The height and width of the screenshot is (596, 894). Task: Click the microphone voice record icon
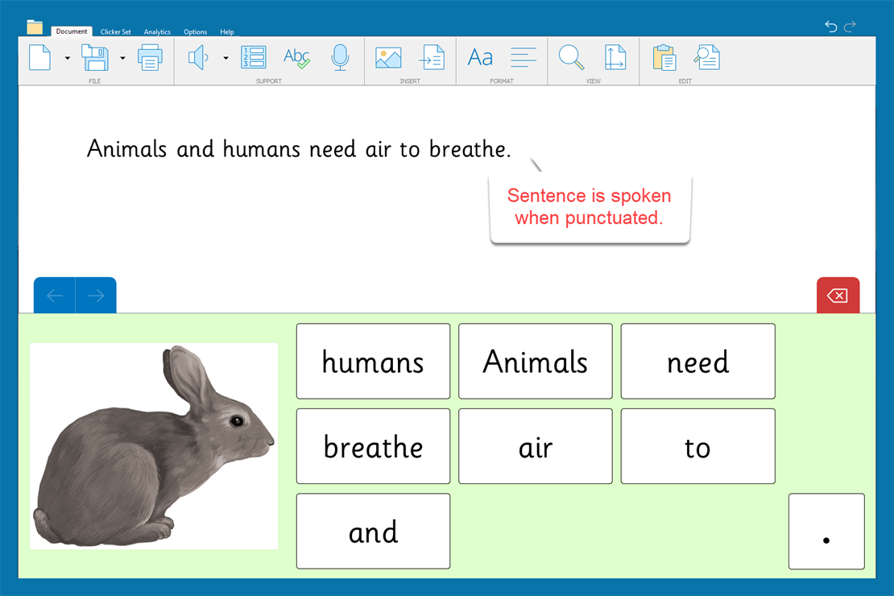[340, 58]
